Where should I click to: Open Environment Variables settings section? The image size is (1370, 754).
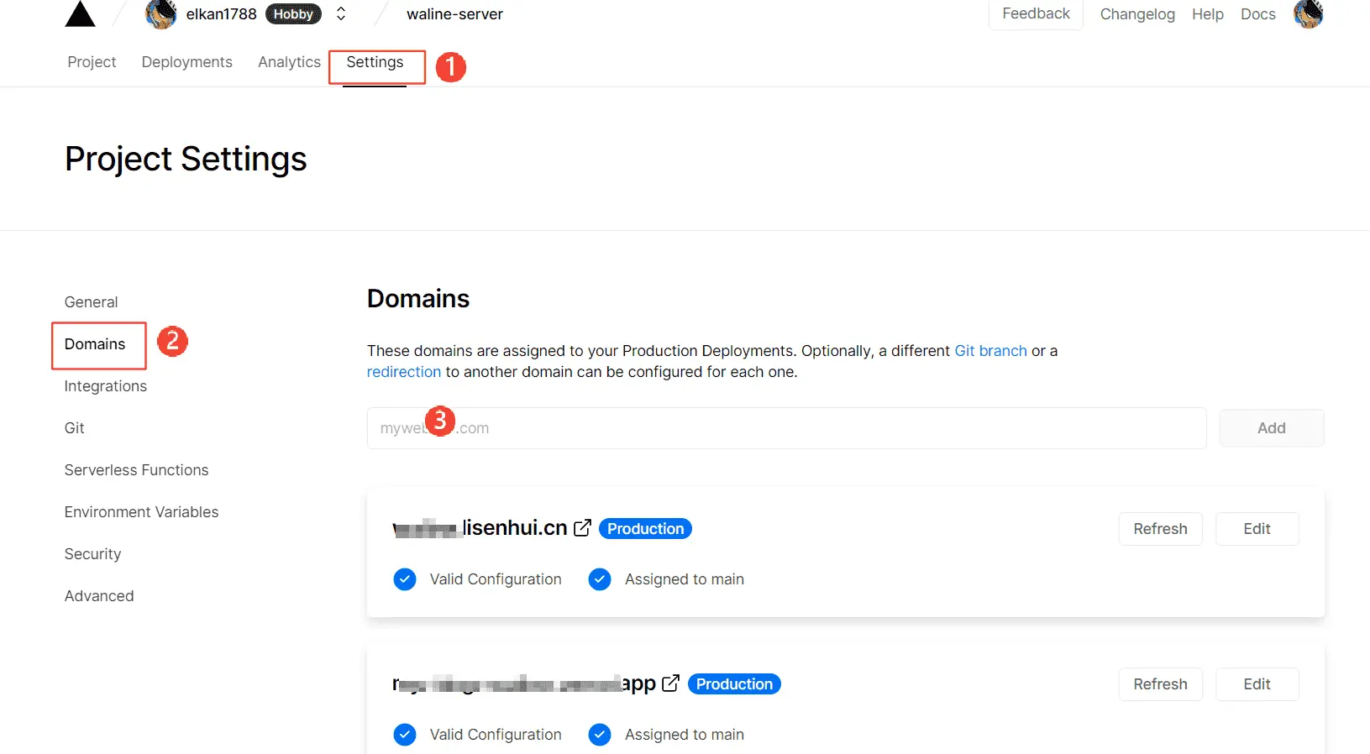[141, 512]
